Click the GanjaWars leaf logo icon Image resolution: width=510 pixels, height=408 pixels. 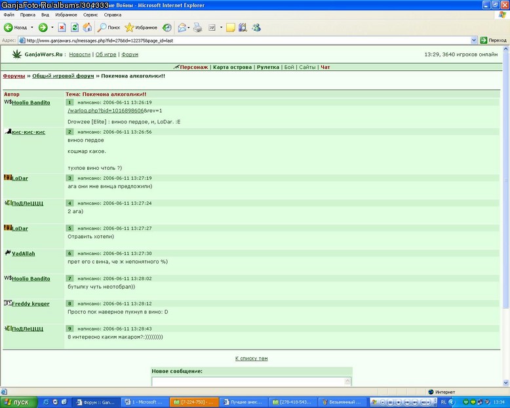17,54
